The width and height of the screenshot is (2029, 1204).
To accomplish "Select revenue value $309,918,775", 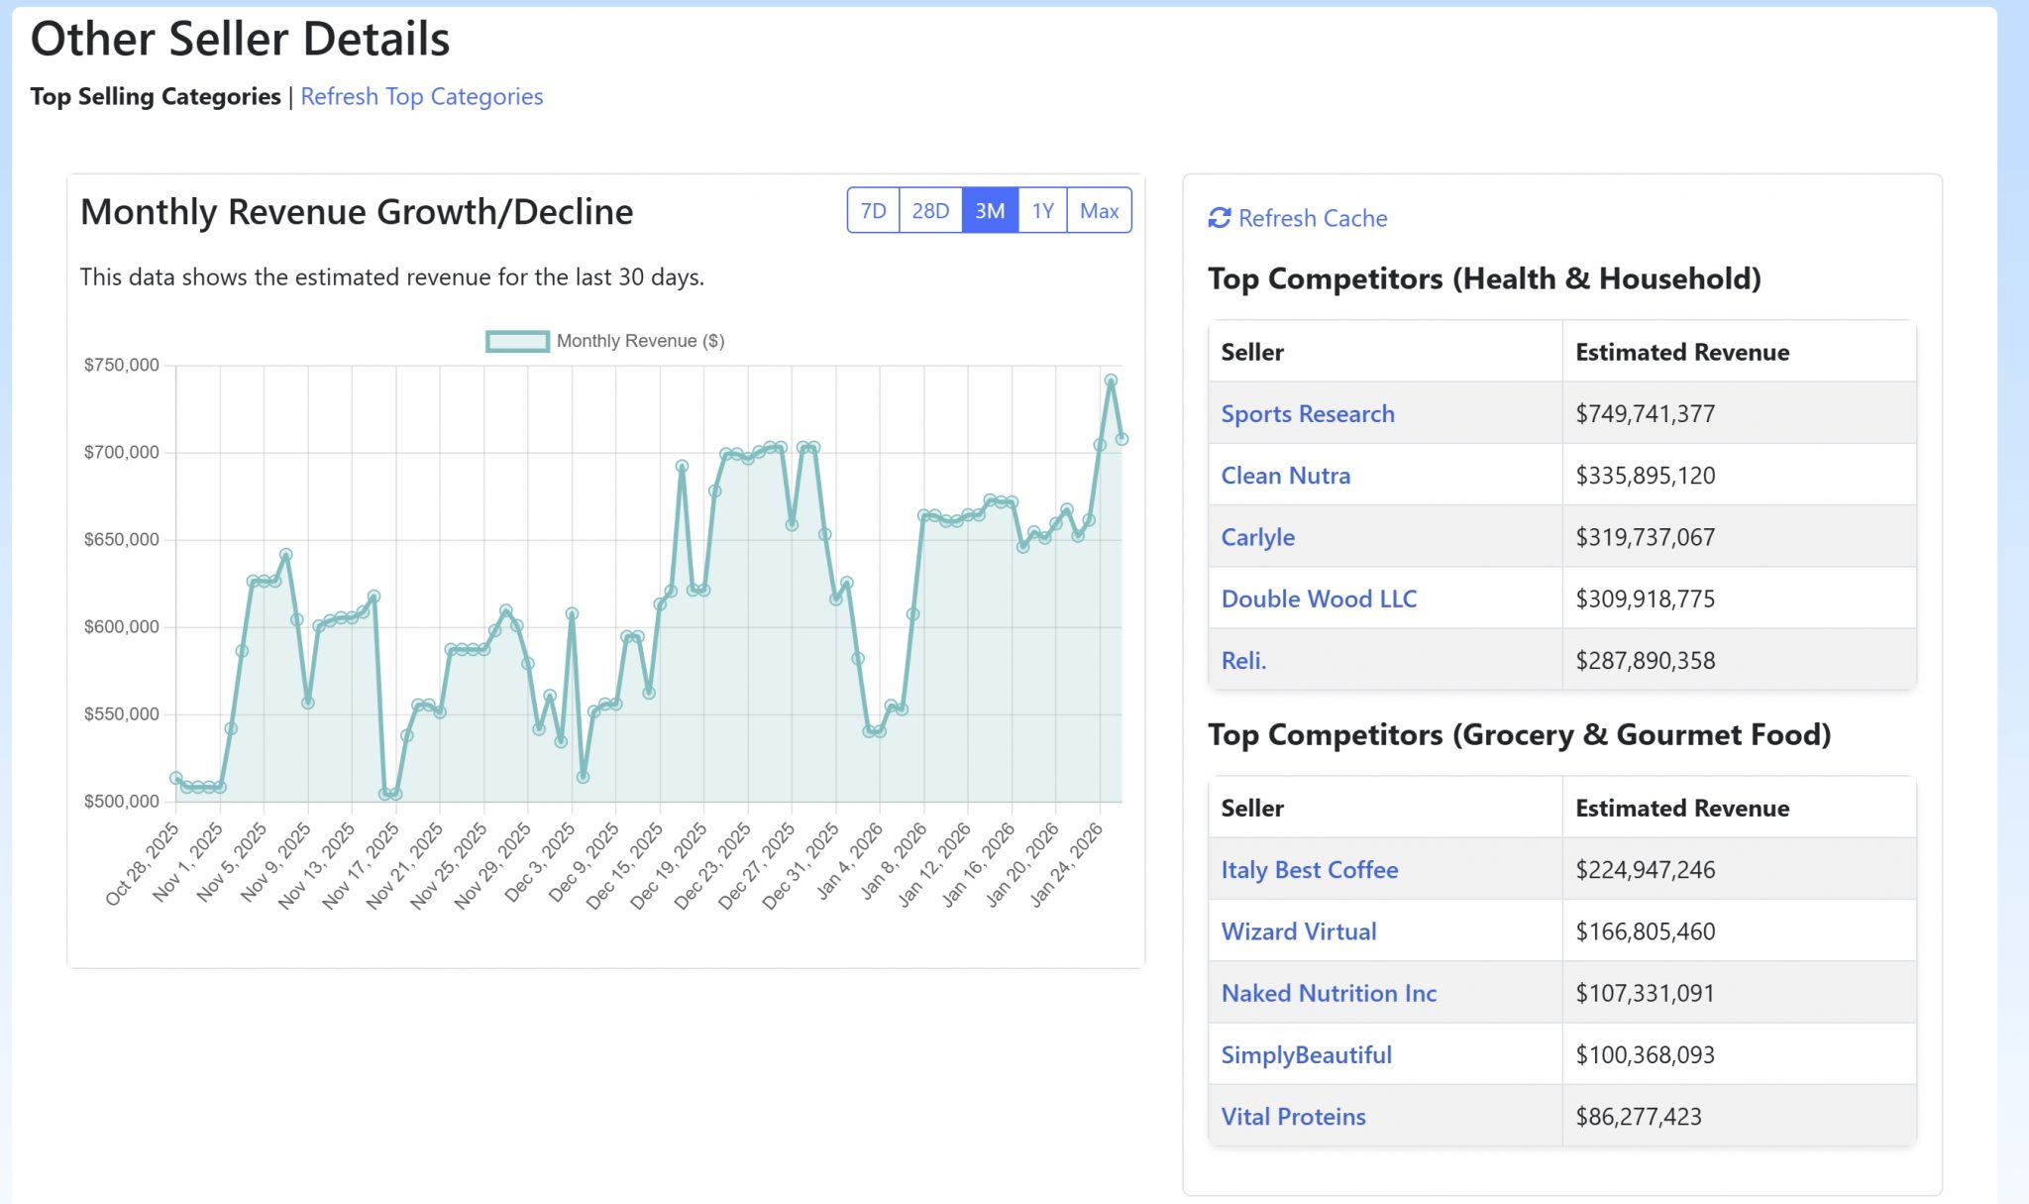I will tap(1646, 599).
